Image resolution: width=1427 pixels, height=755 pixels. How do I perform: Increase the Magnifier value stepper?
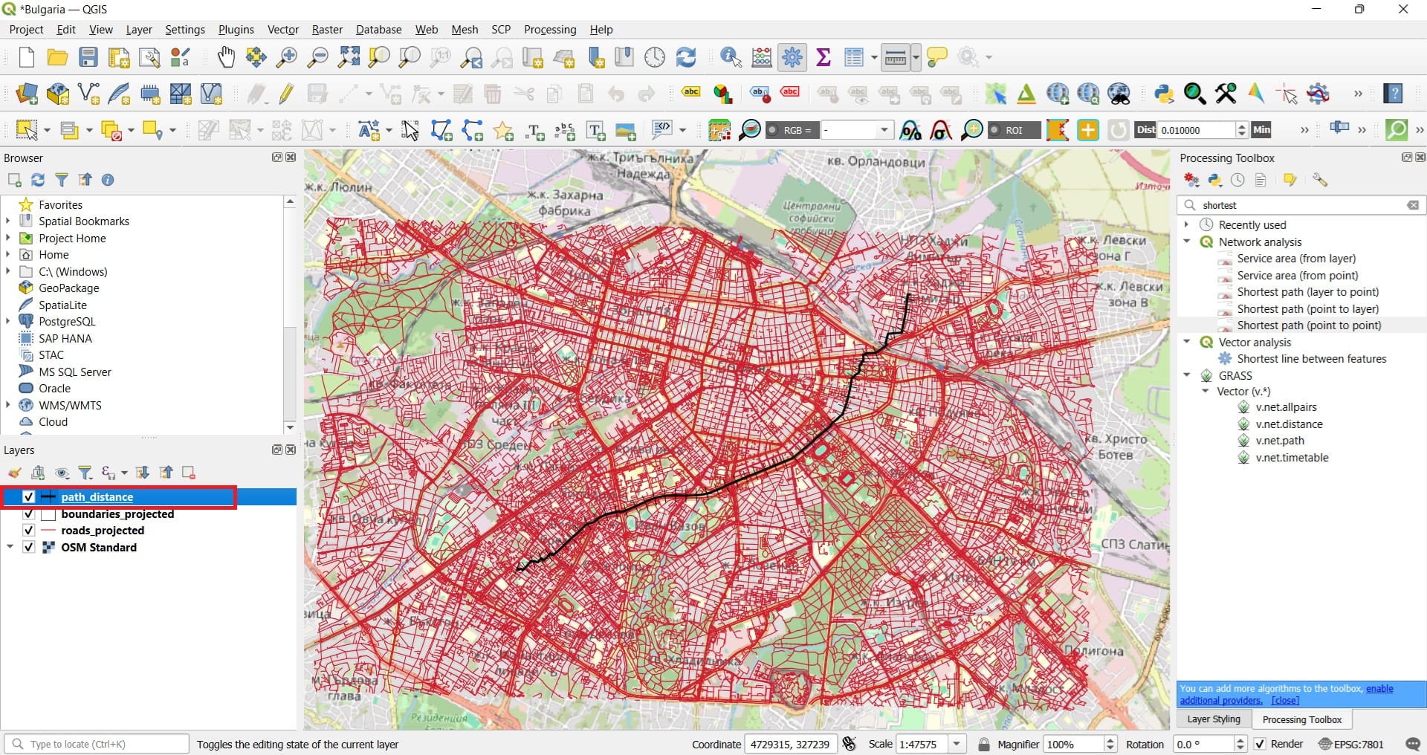[1110, 740]
